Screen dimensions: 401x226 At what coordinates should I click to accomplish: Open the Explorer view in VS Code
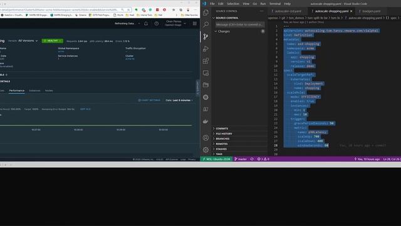click(206, 13)
